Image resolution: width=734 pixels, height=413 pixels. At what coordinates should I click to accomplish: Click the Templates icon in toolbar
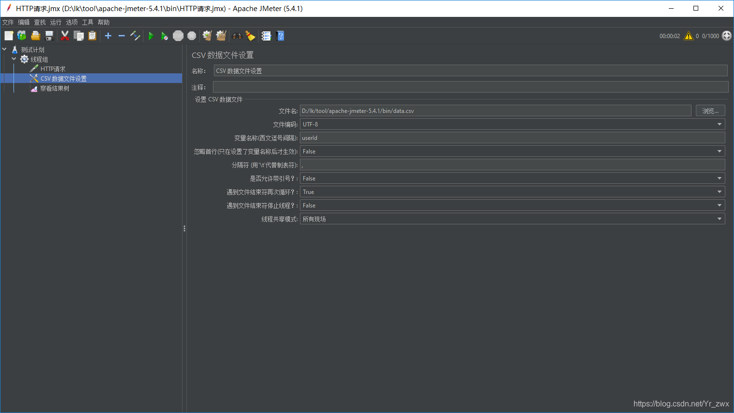pyautogui.click(x=22, y=35)
